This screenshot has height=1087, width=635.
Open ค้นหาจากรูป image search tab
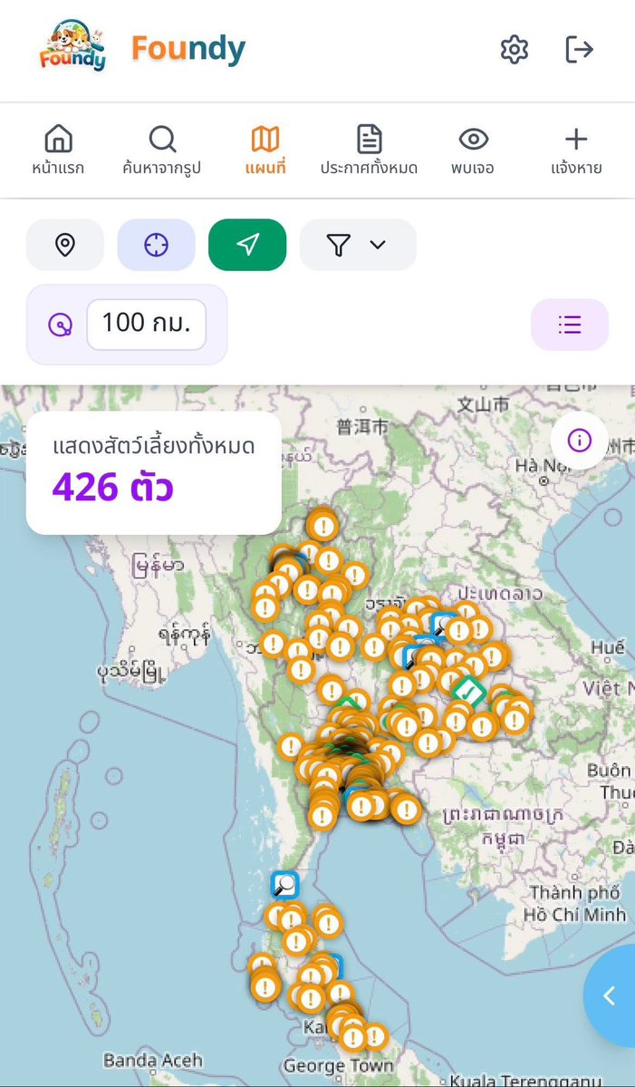point(161,150)
